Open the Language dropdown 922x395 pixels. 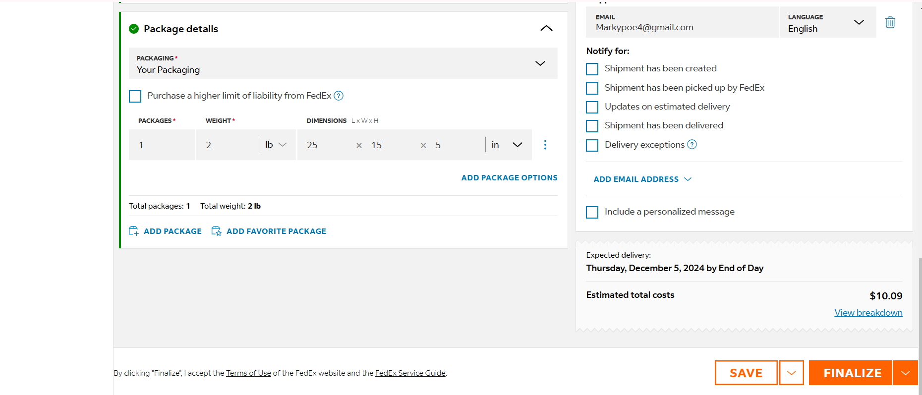click(828, 22)
